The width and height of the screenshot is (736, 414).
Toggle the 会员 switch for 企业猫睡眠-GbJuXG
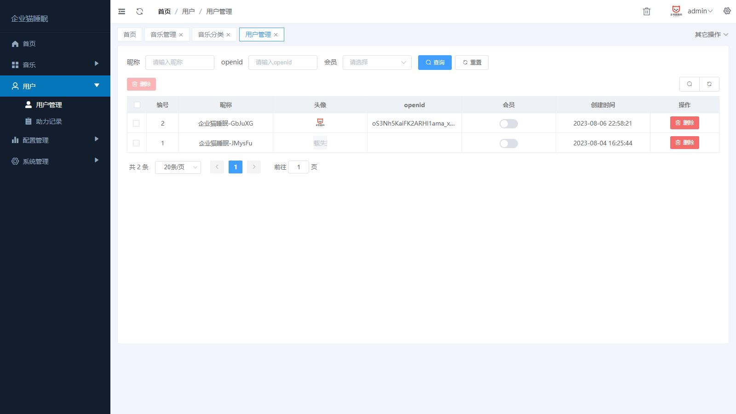(508, 124)
